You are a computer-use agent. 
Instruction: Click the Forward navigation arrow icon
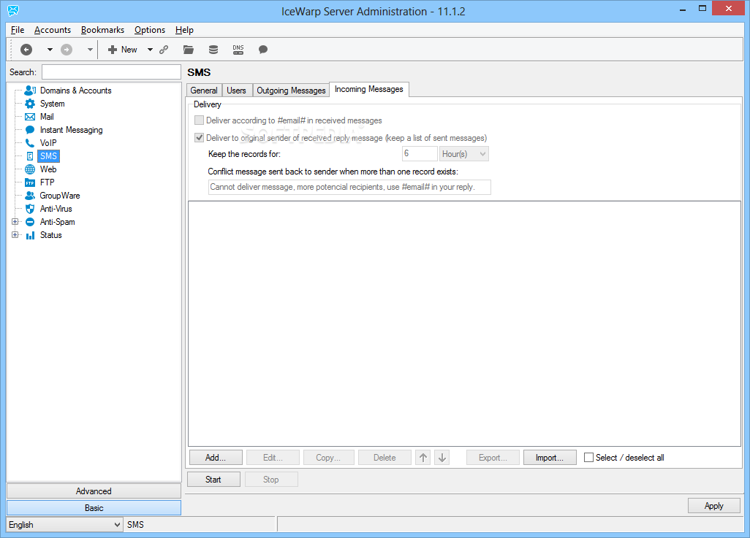(x=67, y=50)
